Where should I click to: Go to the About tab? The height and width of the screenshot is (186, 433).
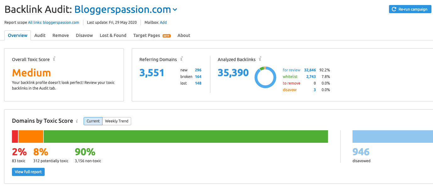point(184,35)
